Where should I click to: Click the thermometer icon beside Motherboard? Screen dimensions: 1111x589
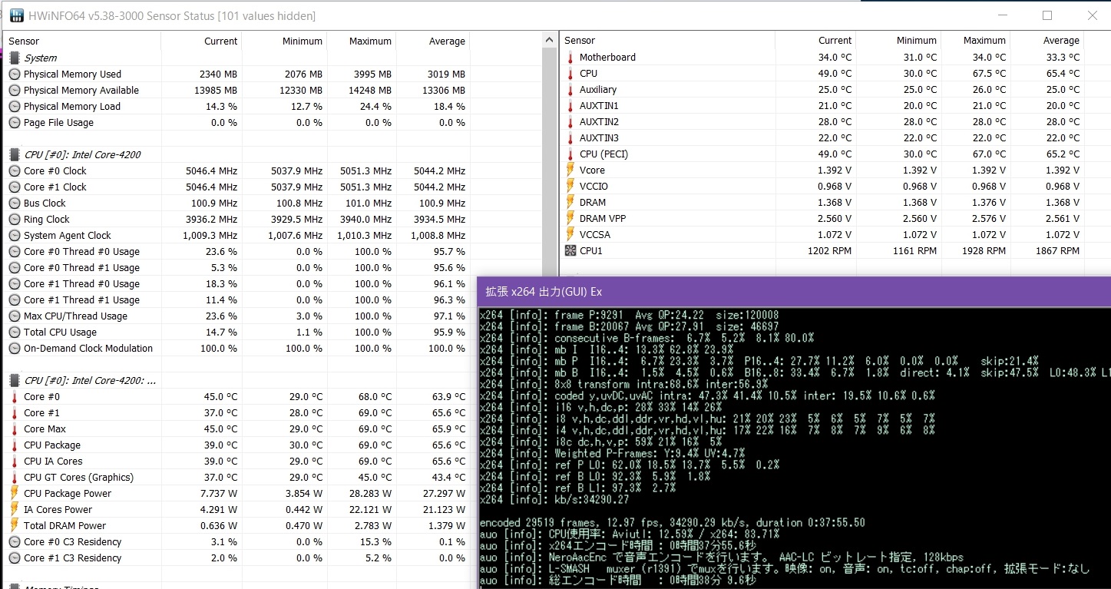(570, 58)
